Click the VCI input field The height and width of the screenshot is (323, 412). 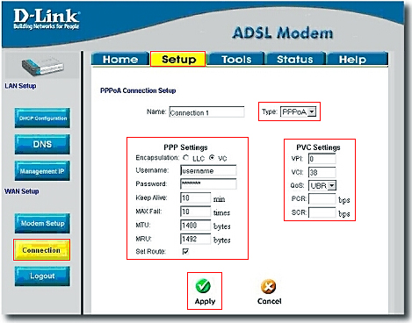(x=322, y=172)
